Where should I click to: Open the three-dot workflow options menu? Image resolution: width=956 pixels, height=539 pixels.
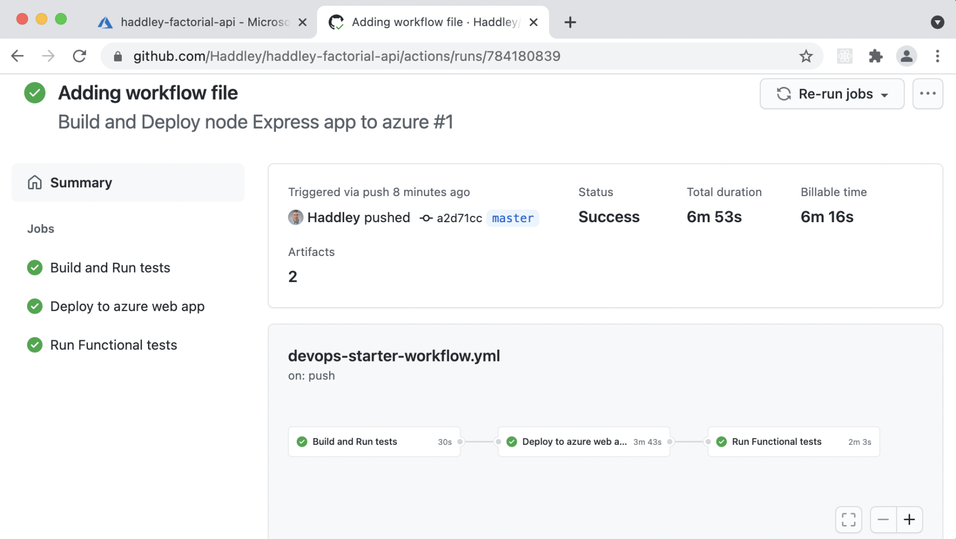[927, 94]
